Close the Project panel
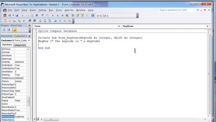 pyautogui.click(x=29, y=25)
